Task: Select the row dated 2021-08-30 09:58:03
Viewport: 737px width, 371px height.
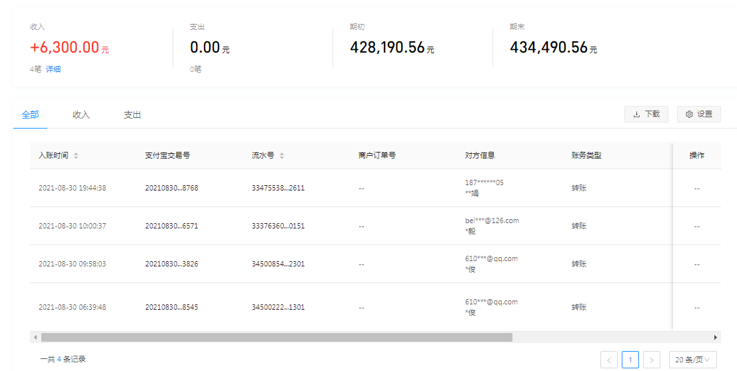Action: tap(72, 264)
